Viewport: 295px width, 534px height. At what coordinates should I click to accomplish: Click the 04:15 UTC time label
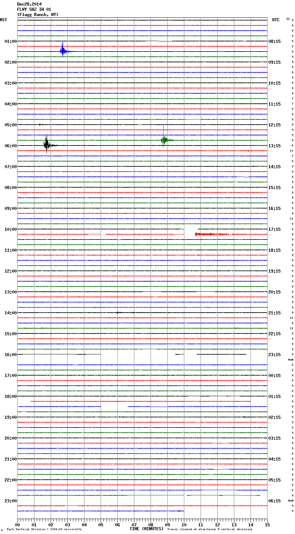(275, 459)
